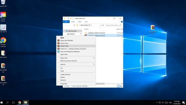Click WinRAR icon beside Extract files...
186x105 pixels.
(58, 43)
